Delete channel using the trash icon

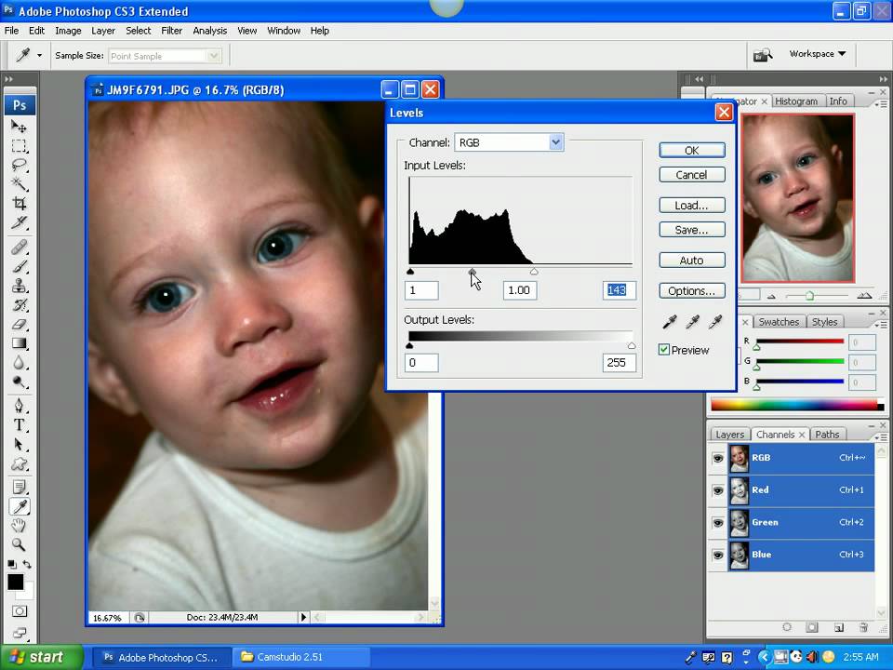pos(863,628)
